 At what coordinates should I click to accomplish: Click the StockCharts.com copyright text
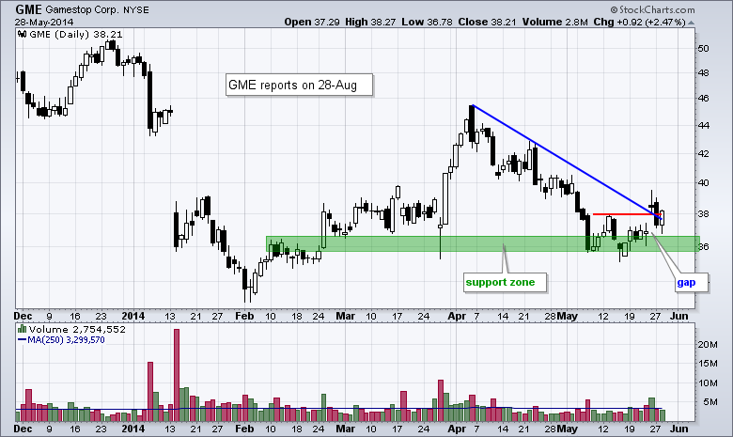[652, 9]
